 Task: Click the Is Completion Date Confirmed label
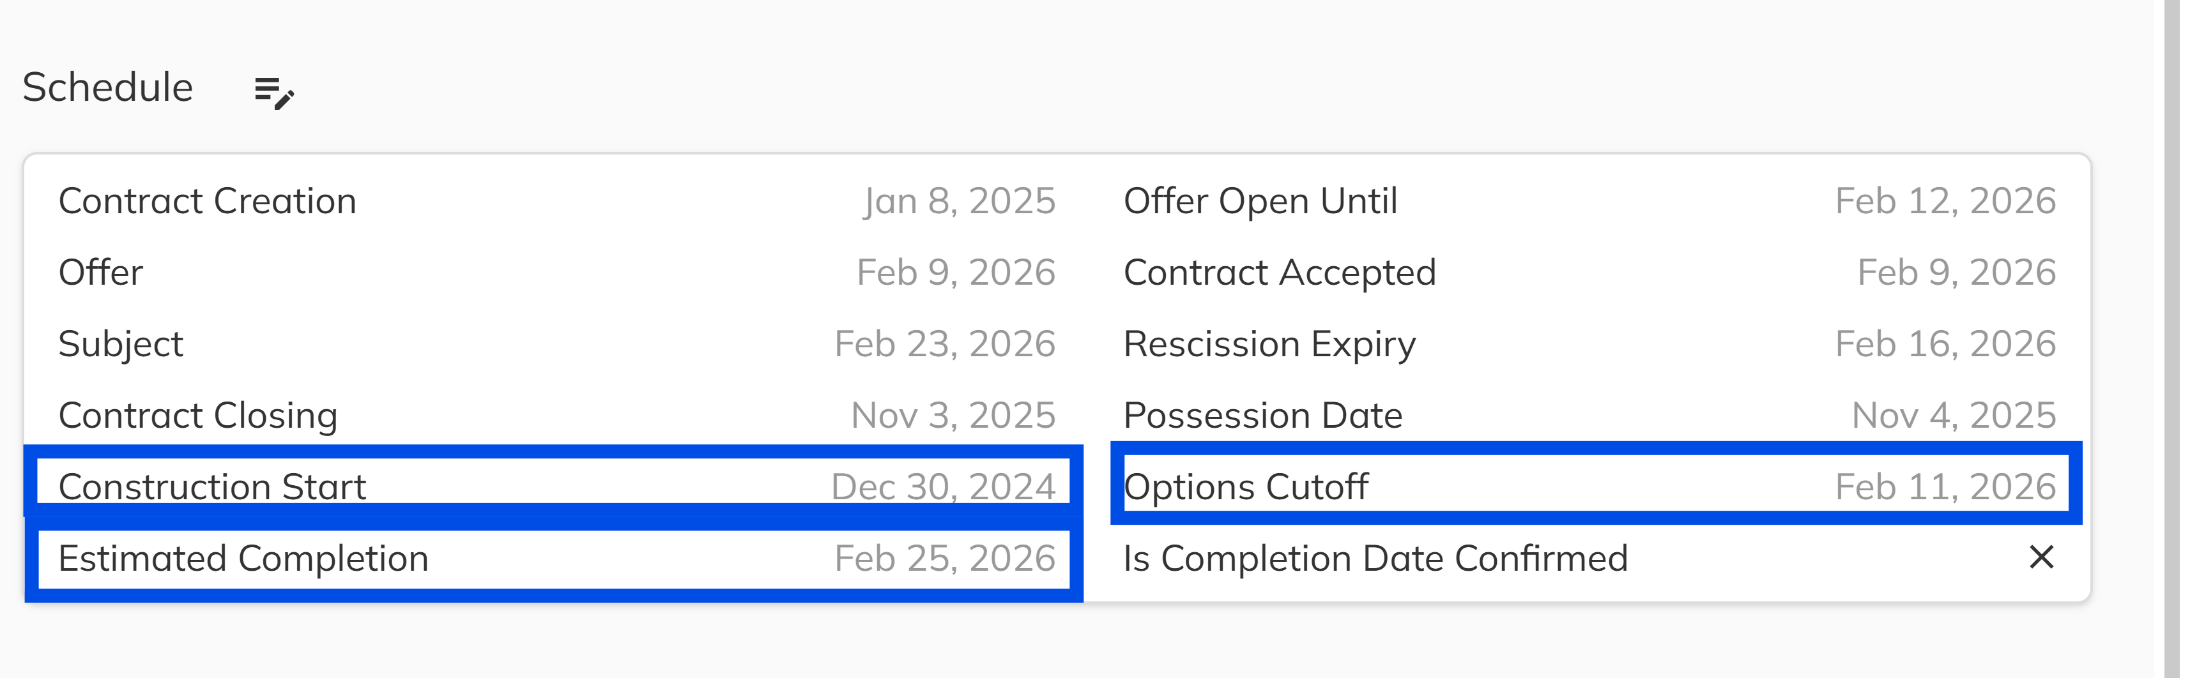pos(1375,558)
